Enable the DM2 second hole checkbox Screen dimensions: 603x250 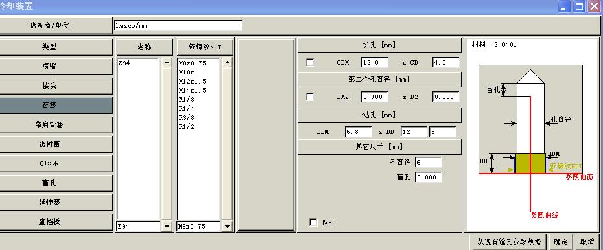pos(311,97)
